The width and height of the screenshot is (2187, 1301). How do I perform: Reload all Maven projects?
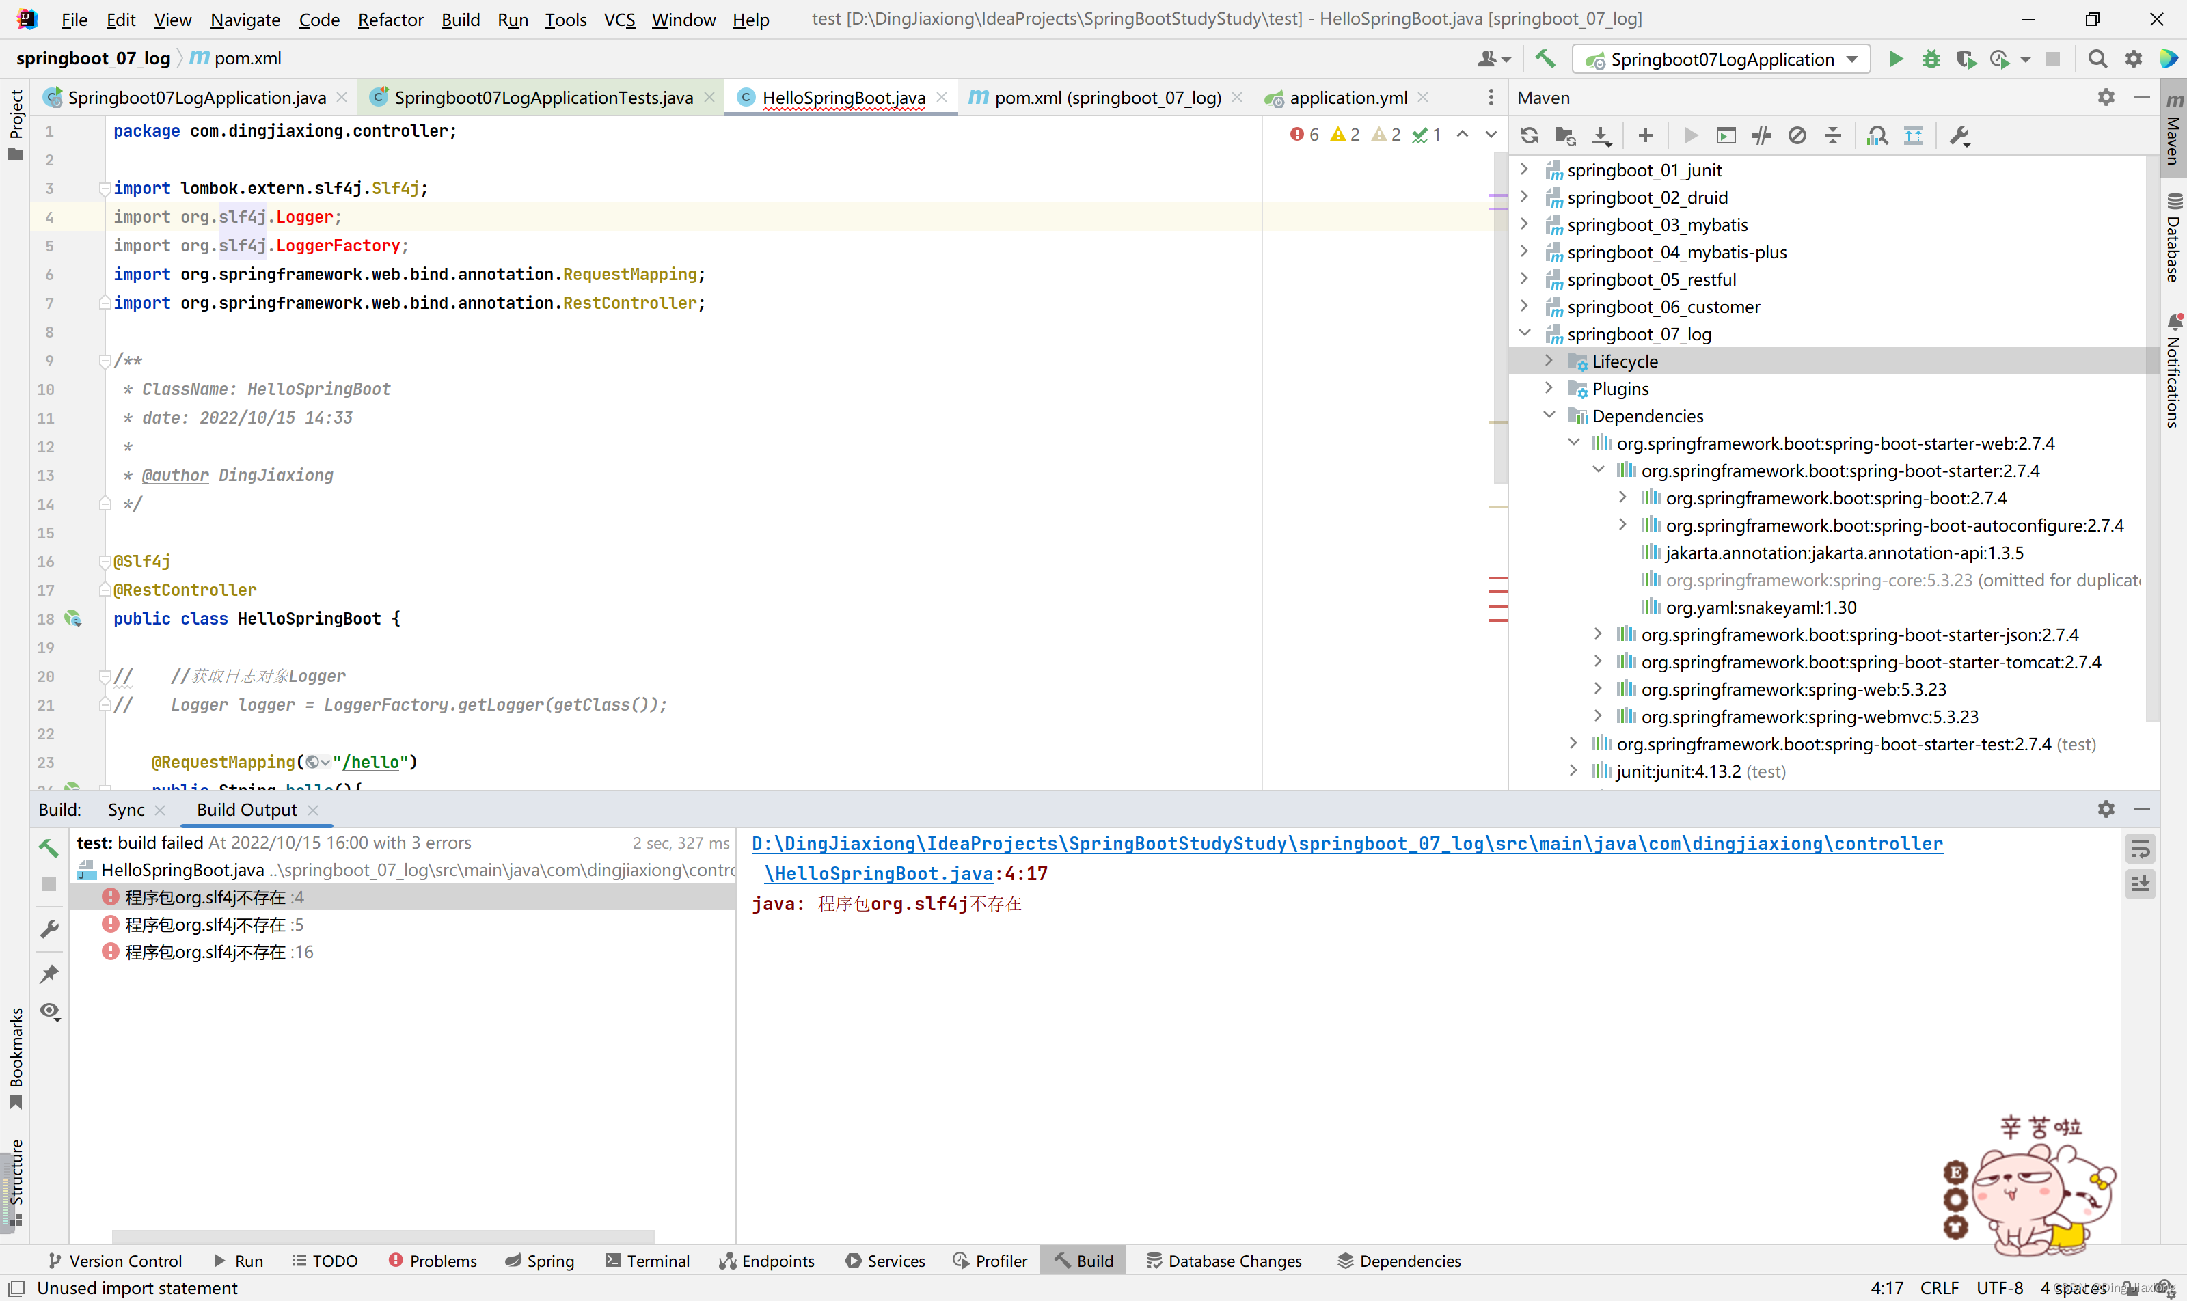[1530, 136]
